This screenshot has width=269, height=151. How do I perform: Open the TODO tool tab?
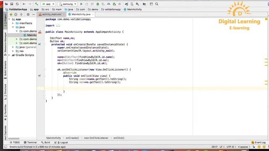click(15, 143)
